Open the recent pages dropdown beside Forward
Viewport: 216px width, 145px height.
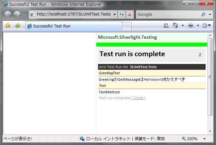(x=24, y=15)
